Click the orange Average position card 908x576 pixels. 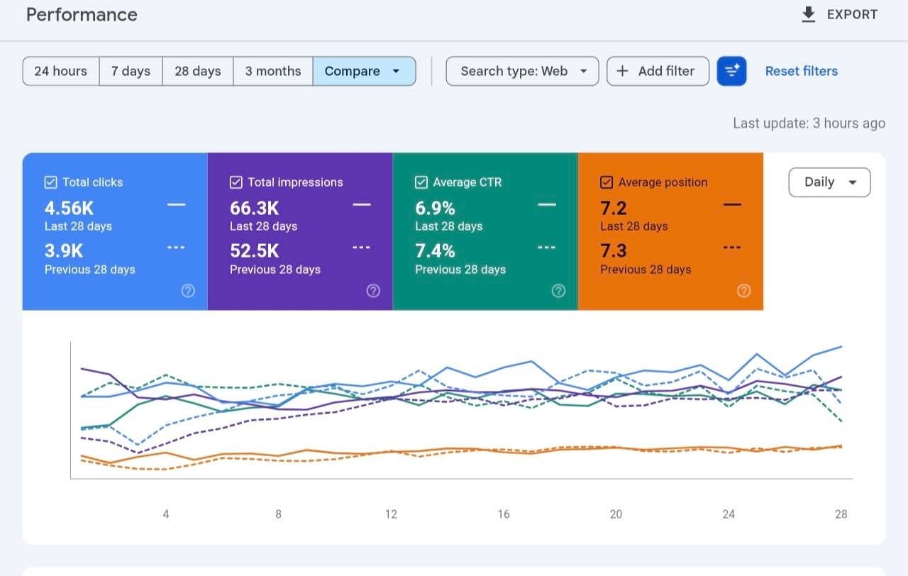(x=670, y=231)
